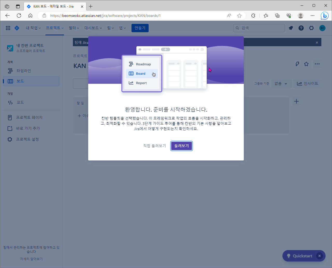Image resolution: width=332 pixels, height=268 pixels.
Task: Open 프로젝트 설정 in the sidebar
Action: 31,139
